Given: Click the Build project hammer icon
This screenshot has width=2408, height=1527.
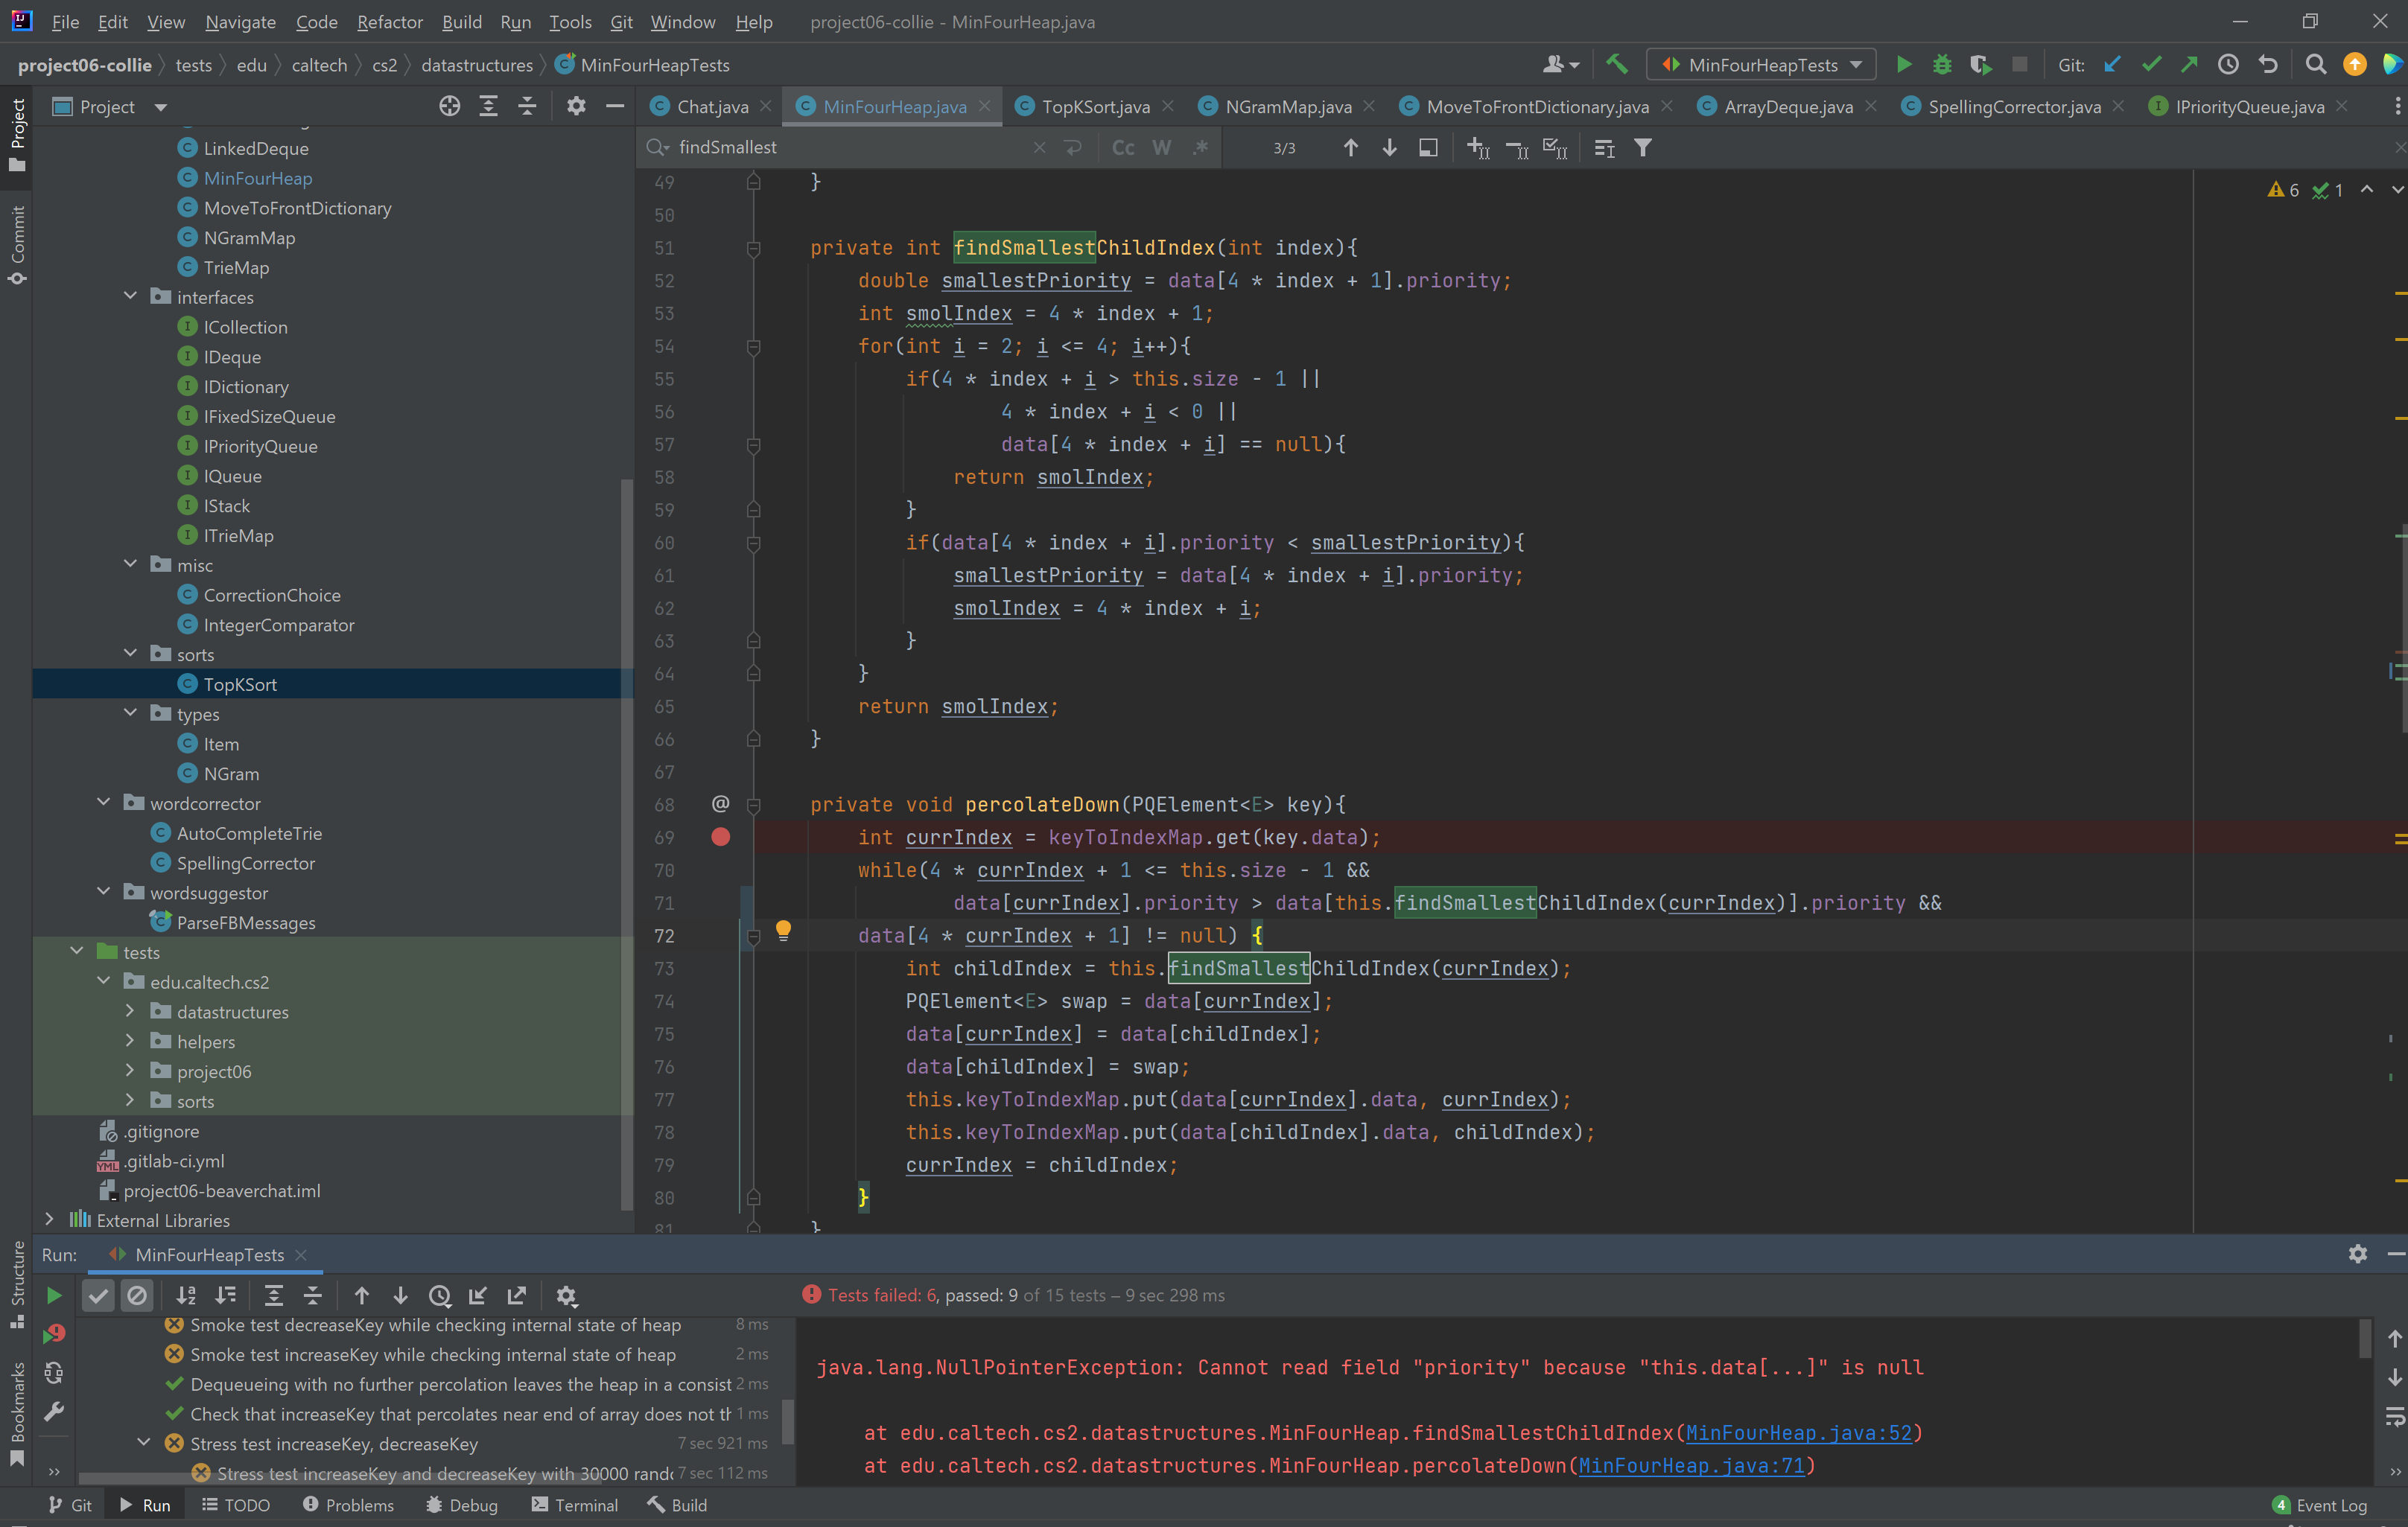Looking at the screenshot, I should coord(1616,65).
